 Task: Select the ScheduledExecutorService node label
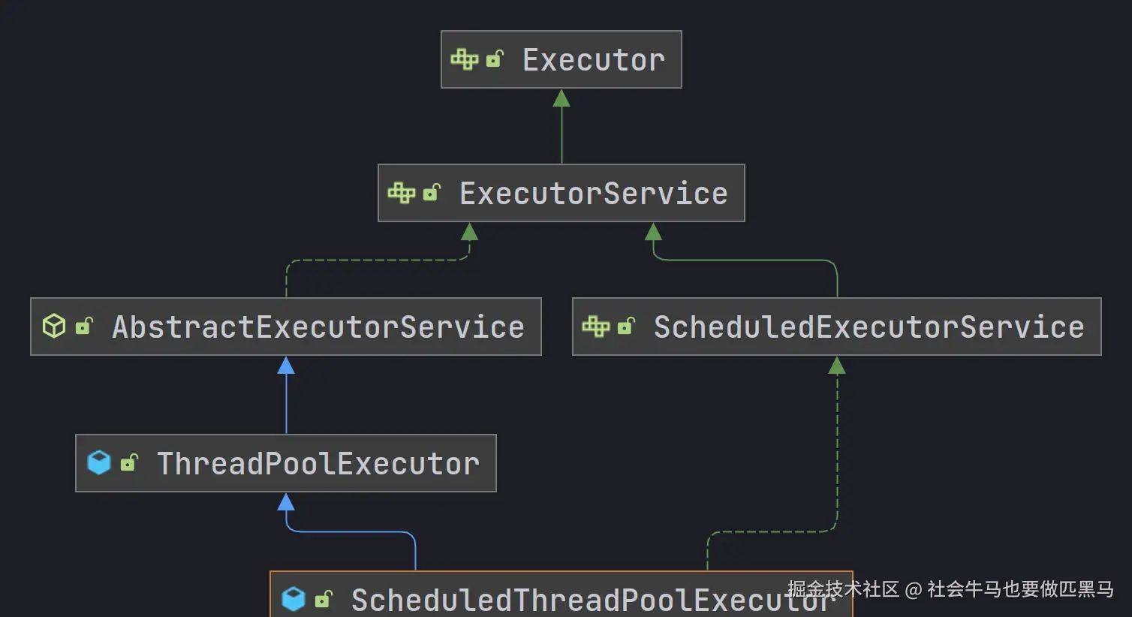(869, 327)
